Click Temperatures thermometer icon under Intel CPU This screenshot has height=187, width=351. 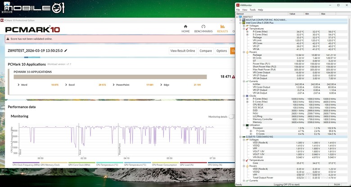247,29
